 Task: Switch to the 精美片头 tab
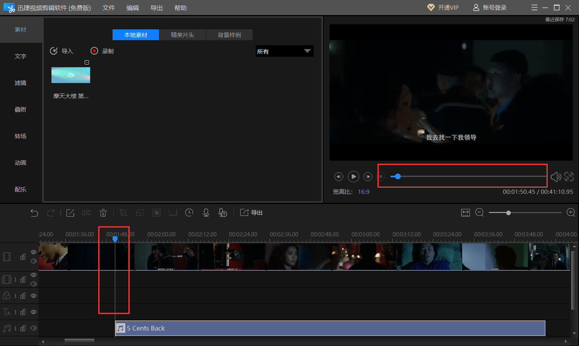pos(183,35)
